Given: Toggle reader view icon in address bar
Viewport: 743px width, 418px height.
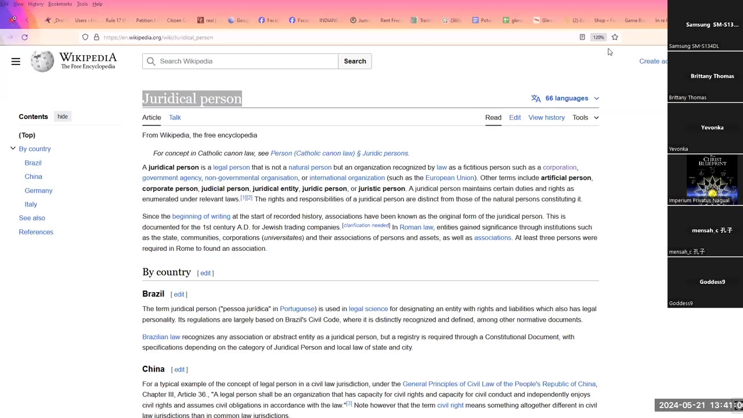Looking at the screenshot, I should 582,37.
